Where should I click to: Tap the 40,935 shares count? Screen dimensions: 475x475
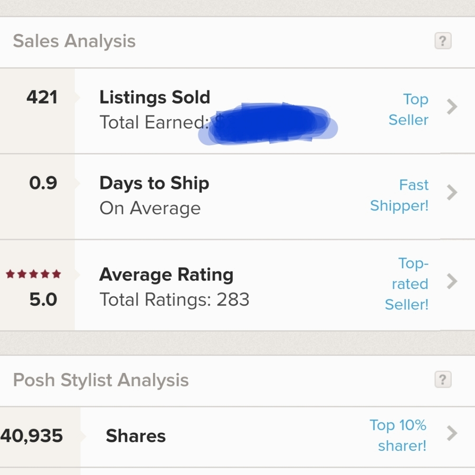pyautogui.click(x=31, y=436)
